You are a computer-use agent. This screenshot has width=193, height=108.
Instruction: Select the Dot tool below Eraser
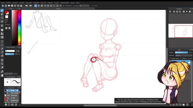[x=2, y=18]
